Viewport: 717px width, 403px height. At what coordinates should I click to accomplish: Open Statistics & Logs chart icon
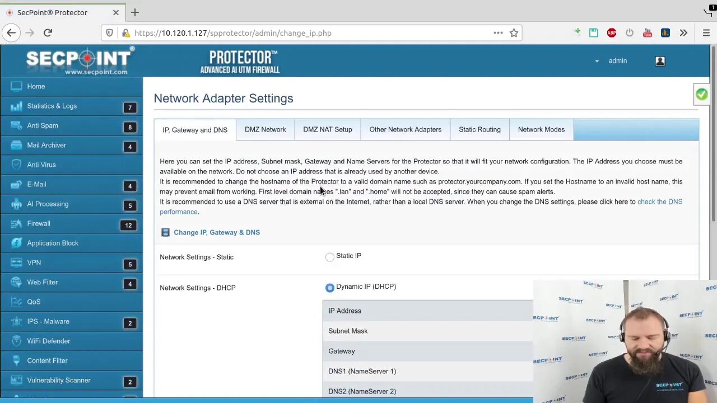(16, 106)
